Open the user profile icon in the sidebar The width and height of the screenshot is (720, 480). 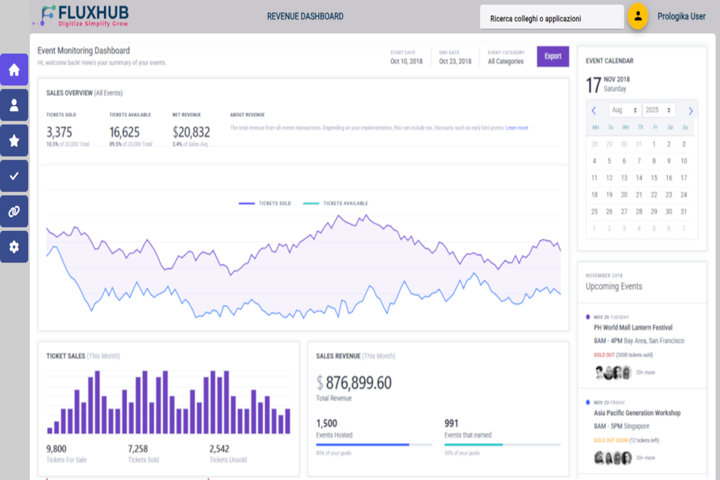coord(14,105)
